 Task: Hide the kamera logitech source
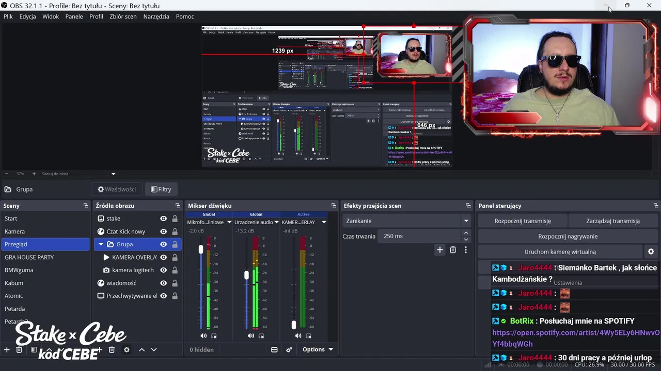[x=163, y=270]
